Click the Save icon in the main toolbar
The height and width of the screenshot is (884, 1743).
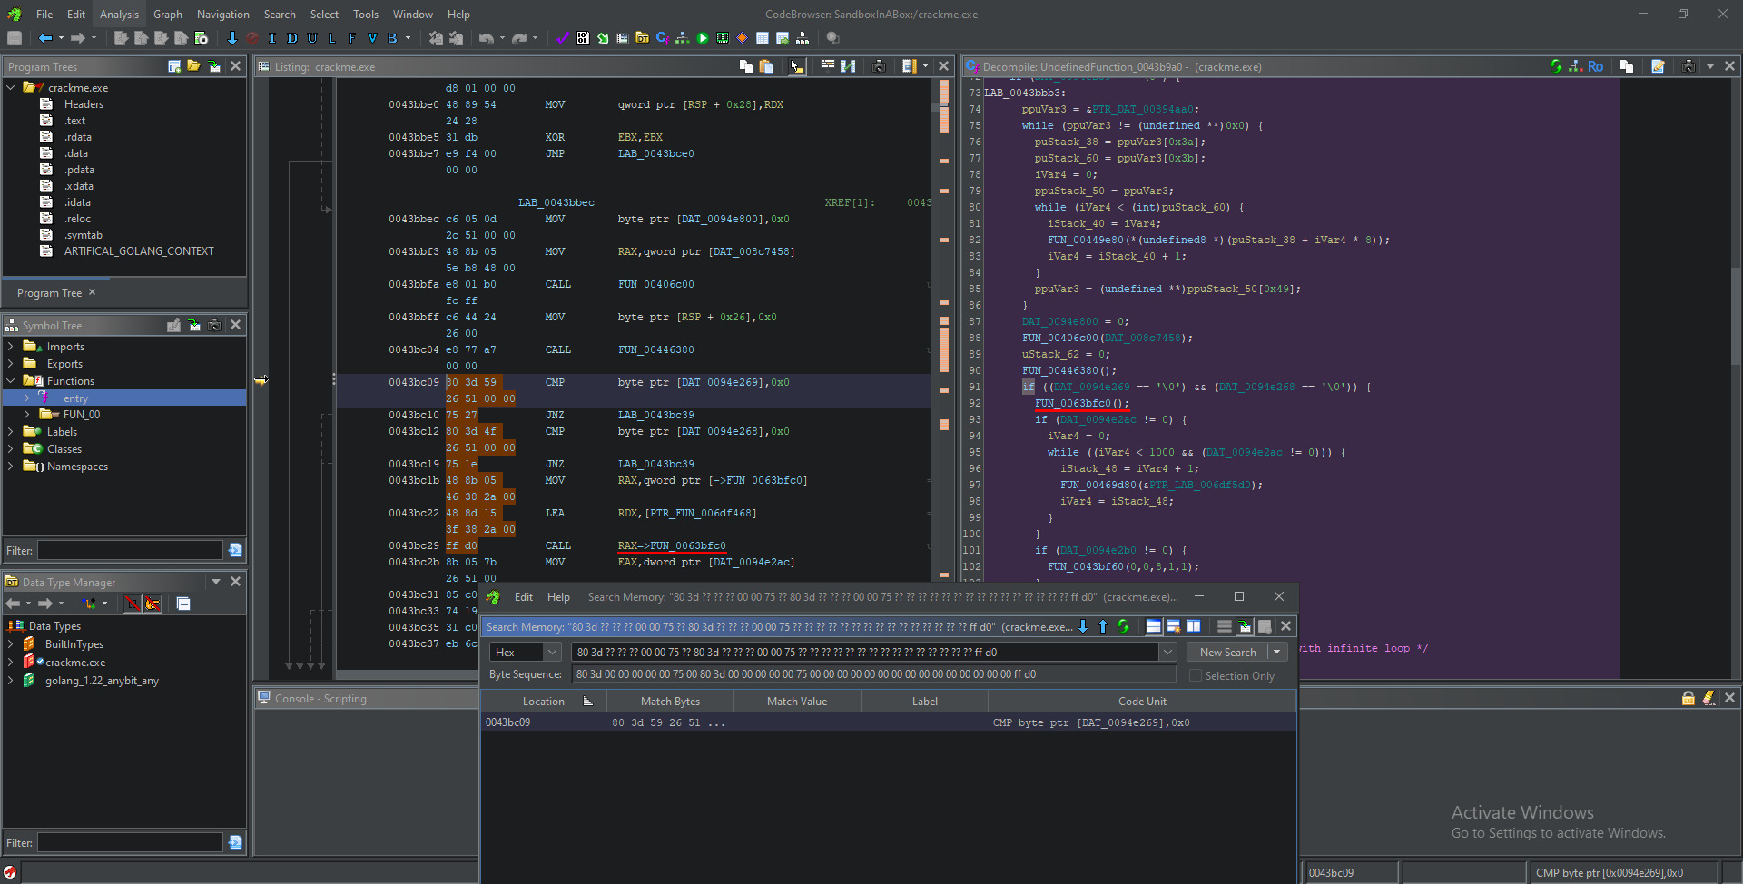pyautogui.click(x=15, y=38)
